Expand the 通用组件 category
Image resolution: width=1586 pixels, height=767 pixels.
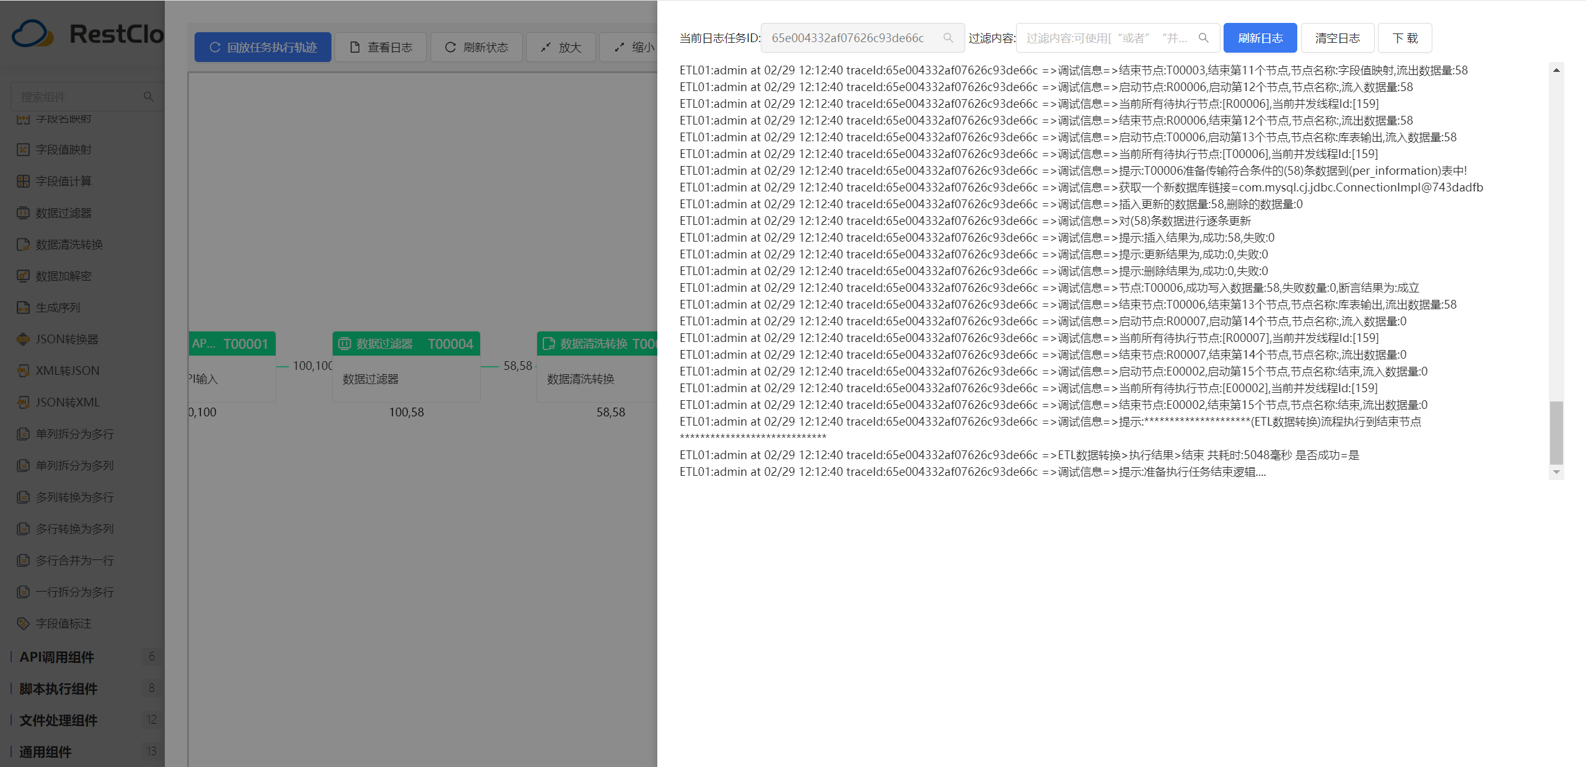tap(45, 752)
